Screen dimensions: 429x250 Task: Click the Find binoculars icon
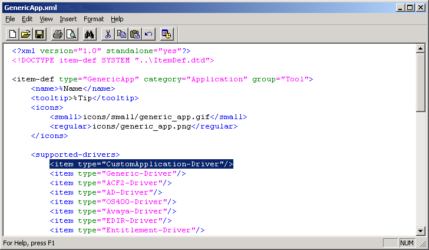pyautogui.click(x=90, y=34)
